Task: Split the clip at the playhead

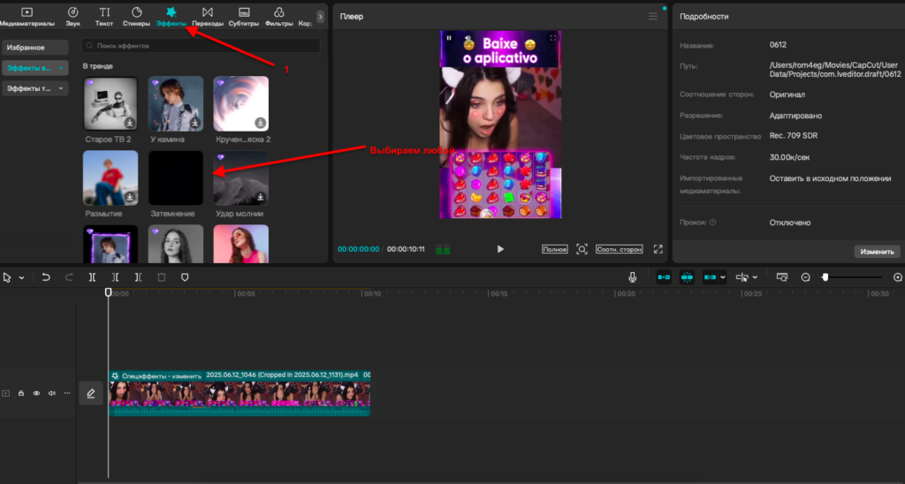Action: (x=92, y=277)
